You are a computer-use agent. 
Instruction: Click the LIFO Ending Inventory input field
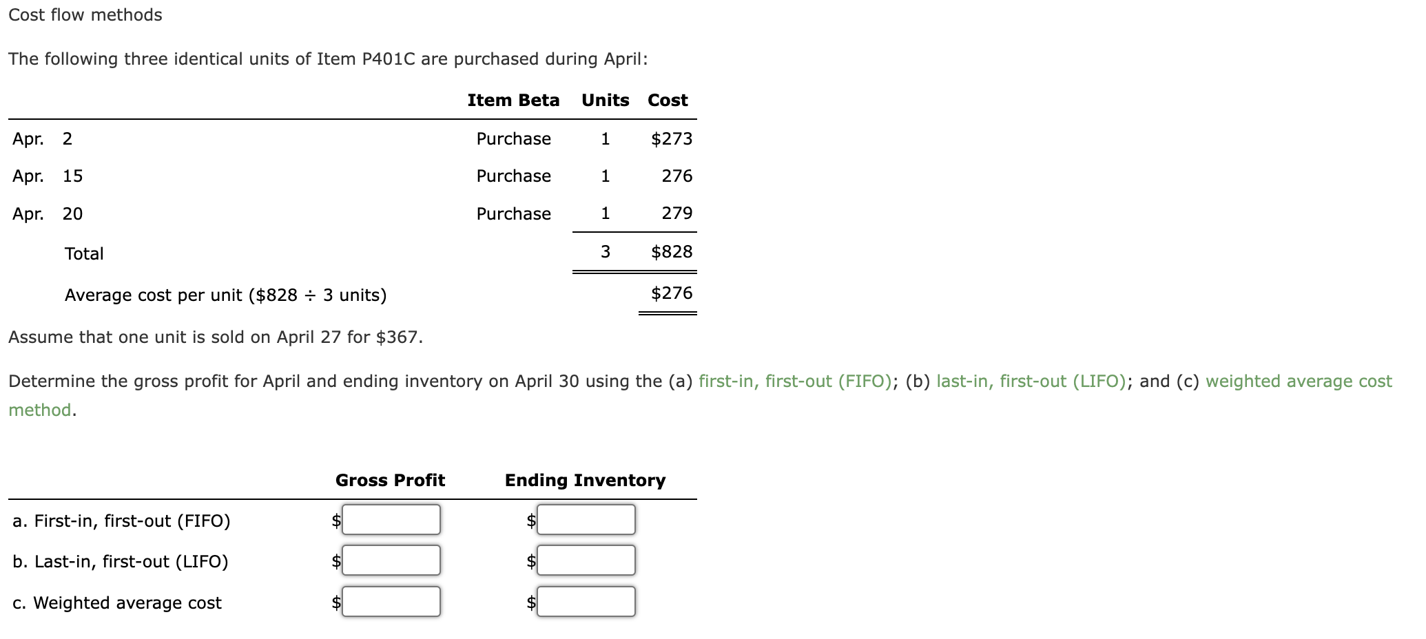(x=584, y=561)
